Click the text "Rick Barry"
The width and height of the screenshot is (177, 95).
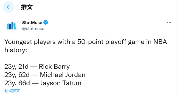(54, 67)
